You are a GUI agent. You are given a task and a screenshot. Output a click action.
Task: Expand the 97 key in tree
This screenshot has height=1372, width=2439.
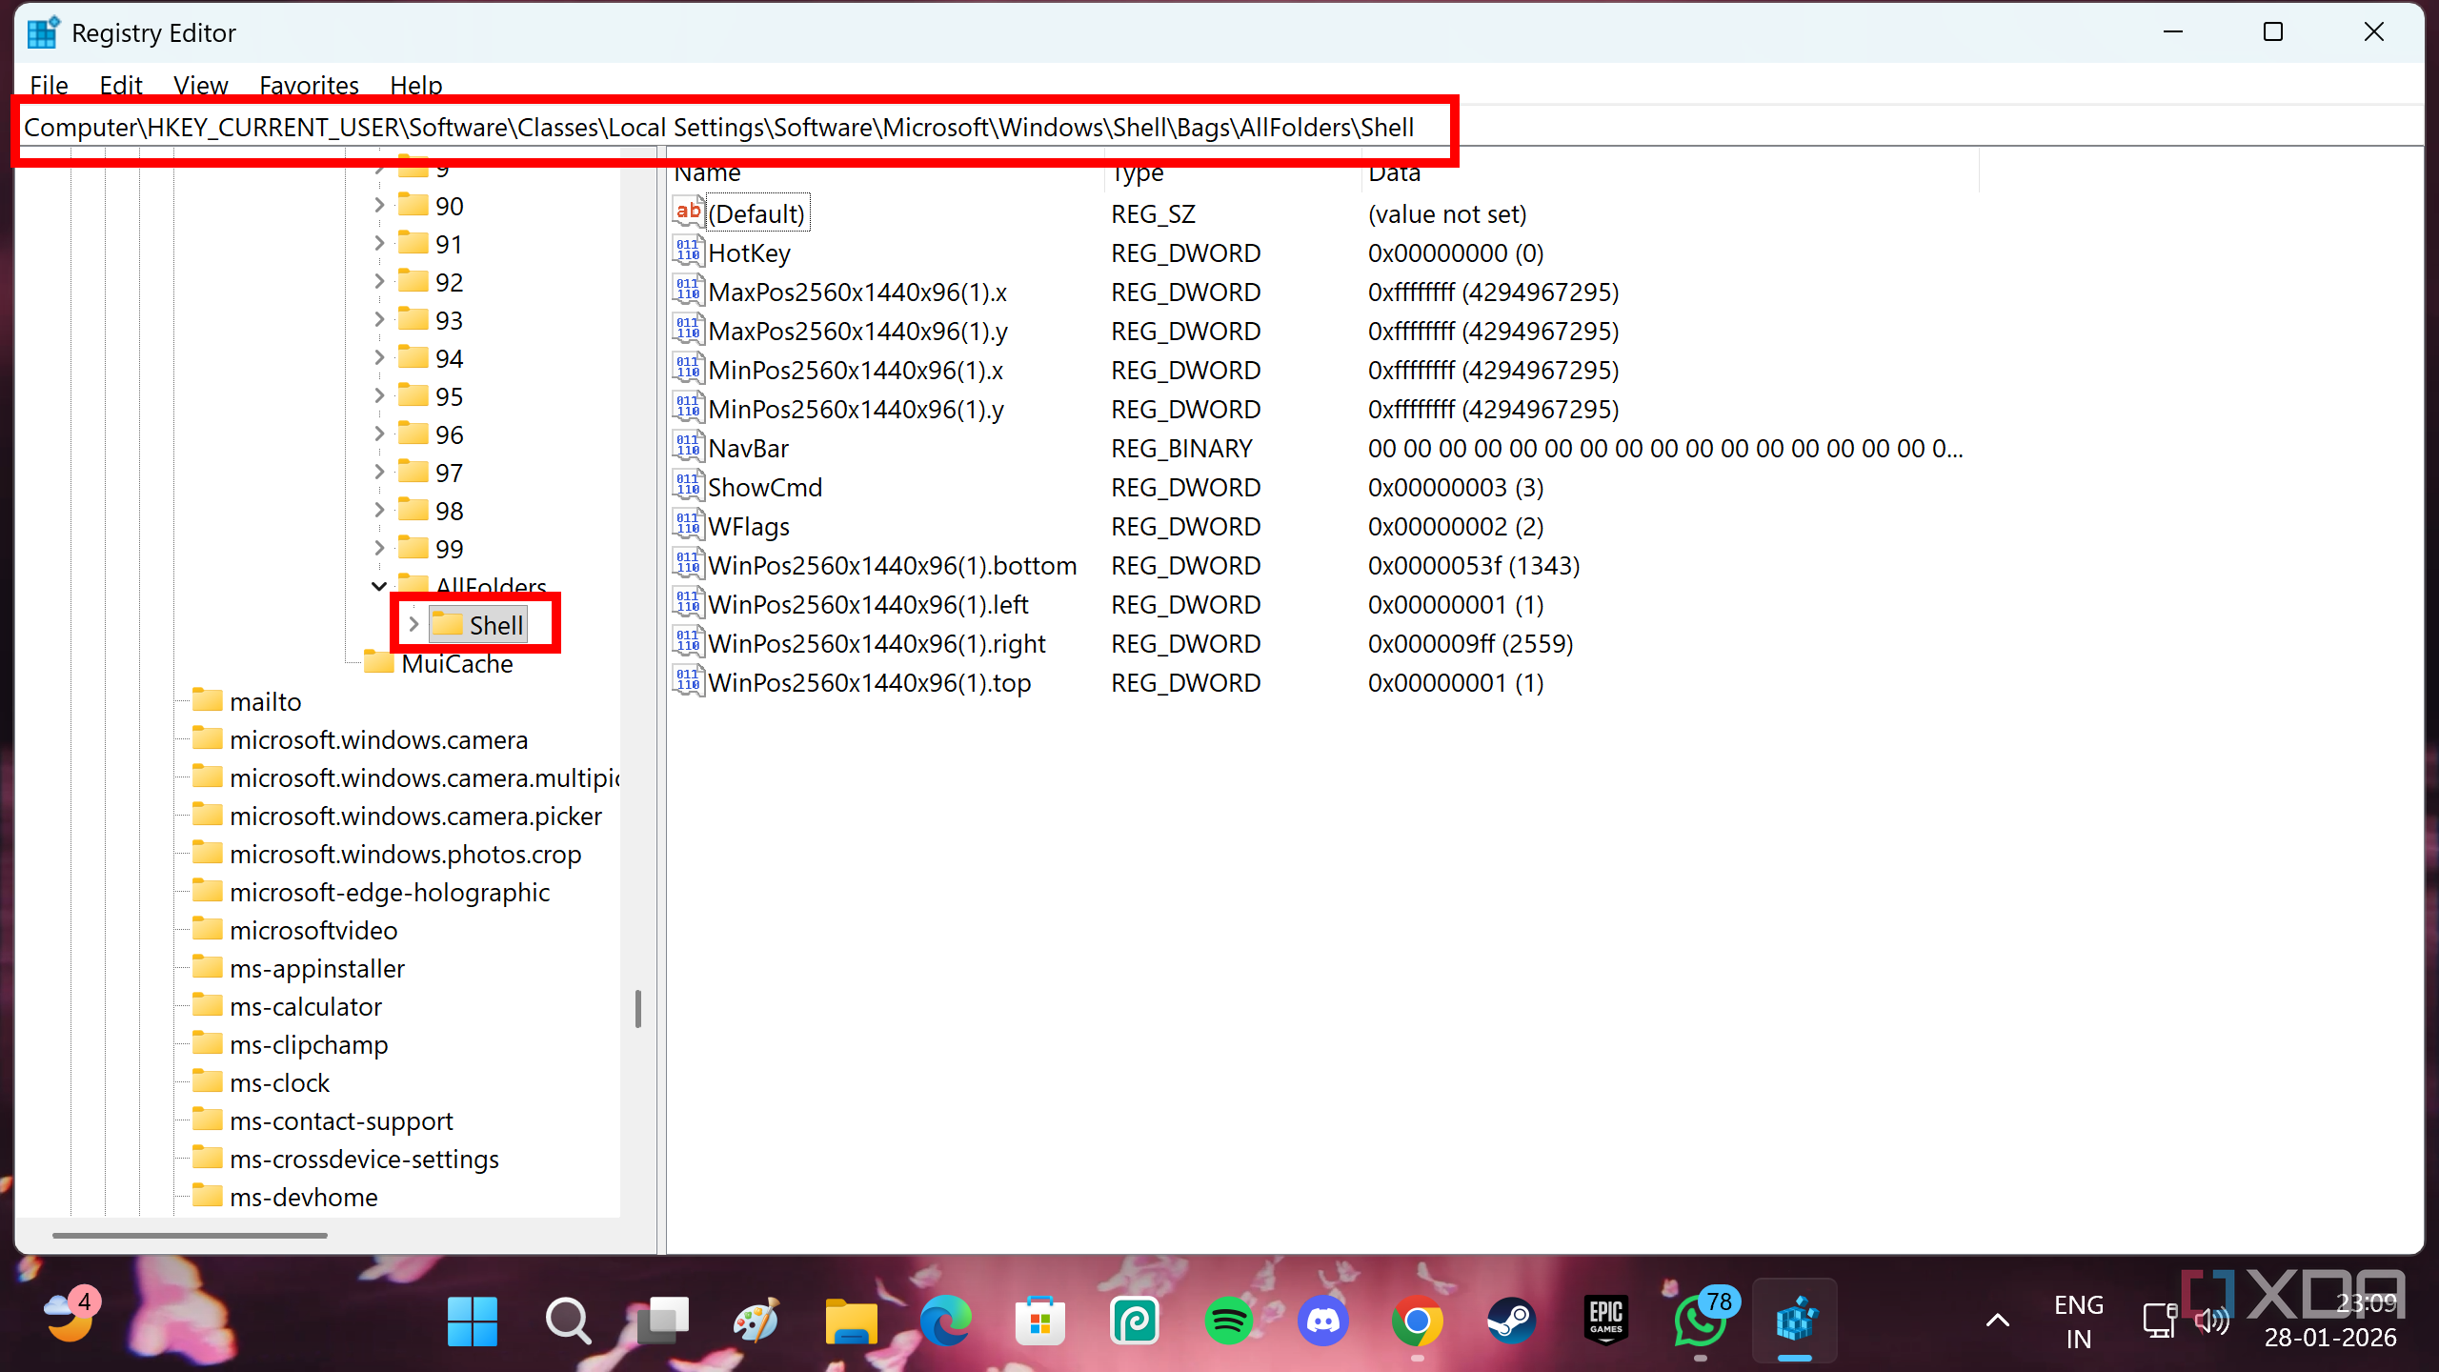coord(379,472)
